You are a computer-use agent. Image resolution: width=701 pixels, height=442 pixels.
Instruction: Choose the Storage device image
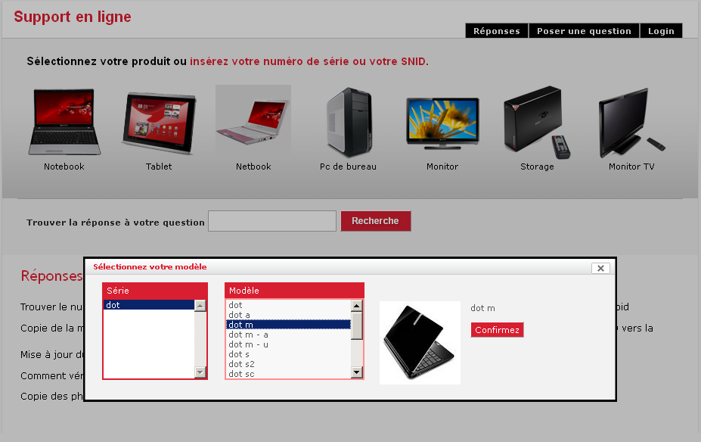[536, 123]
